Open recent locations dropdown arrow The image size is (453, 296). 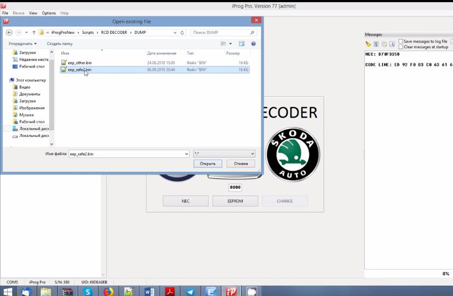click(27, 33)
